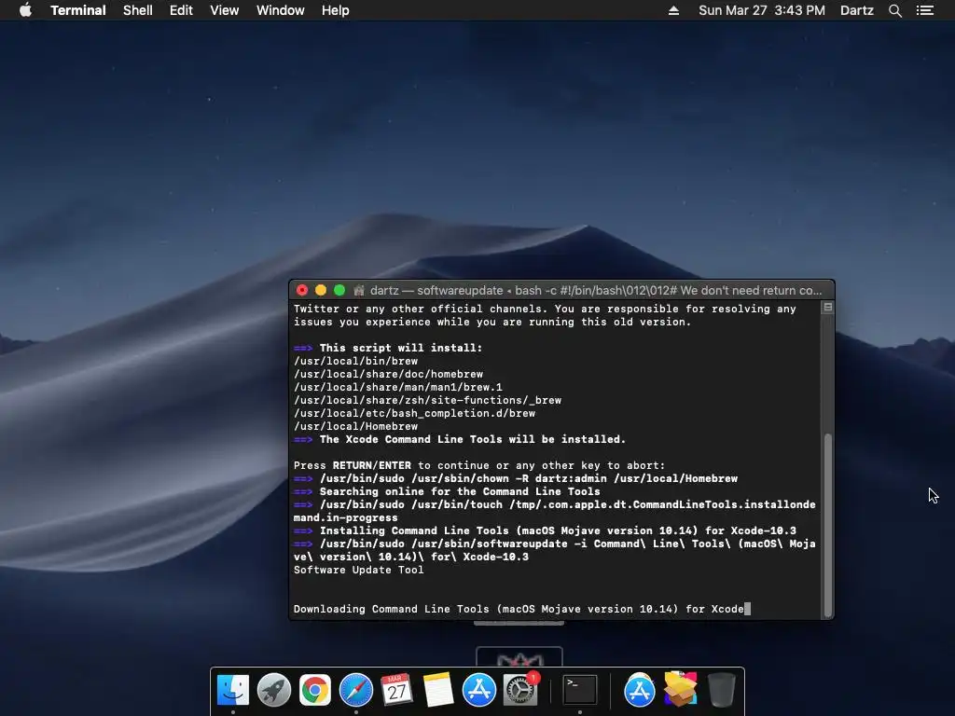Viewport: 955px width, 716px height.
Task: Click 'Downloading Command Line Tools' line
Action: pos(519,609)
